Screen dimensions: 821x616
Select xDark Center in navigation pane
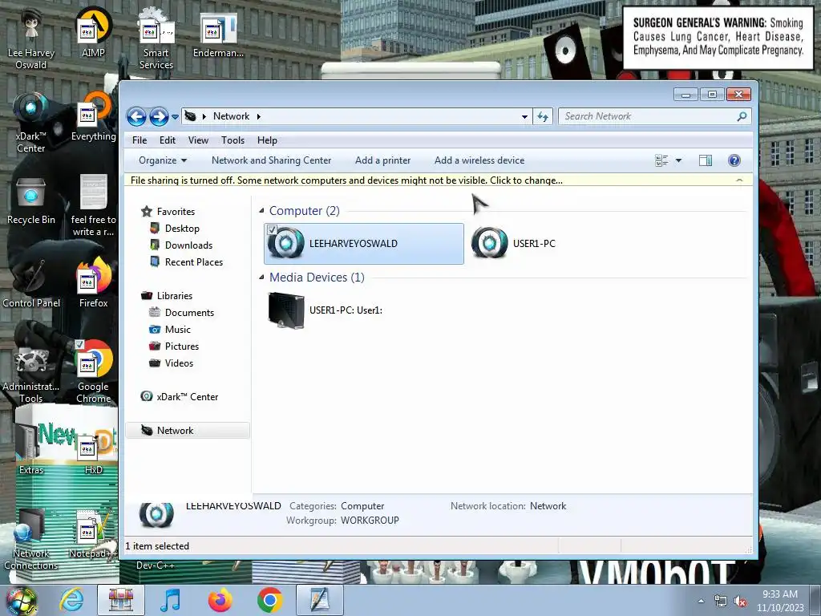tap(187, 397)
